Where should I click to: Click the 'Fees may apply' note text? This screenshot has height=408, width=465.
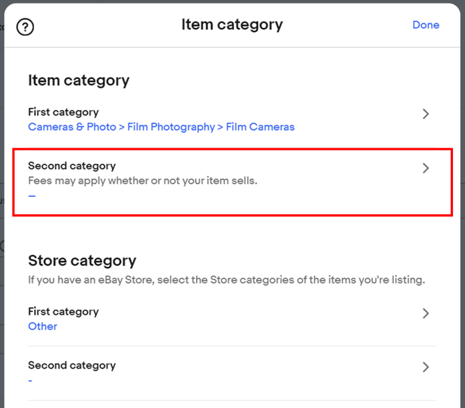point(143,181)
